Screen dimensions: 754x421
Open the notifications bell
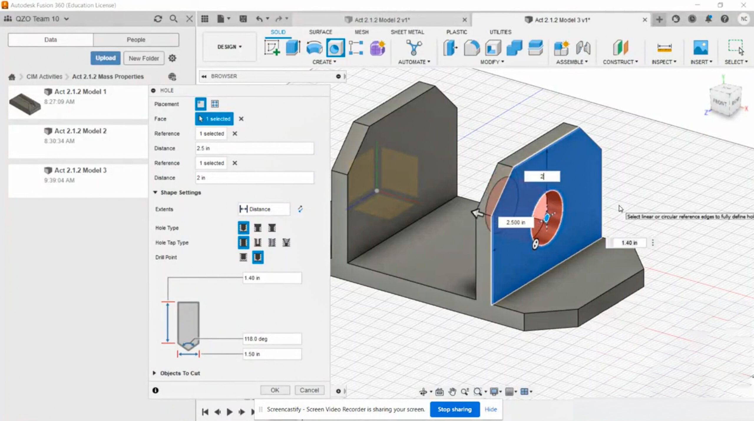(708, 19)
